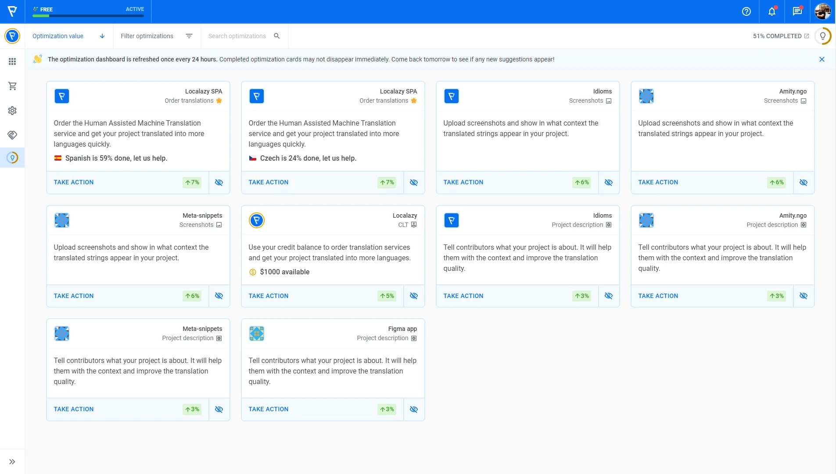Expand the sidebar with double chevron
This screenshot has width=836, height=474.
click(x=12, y=462)
